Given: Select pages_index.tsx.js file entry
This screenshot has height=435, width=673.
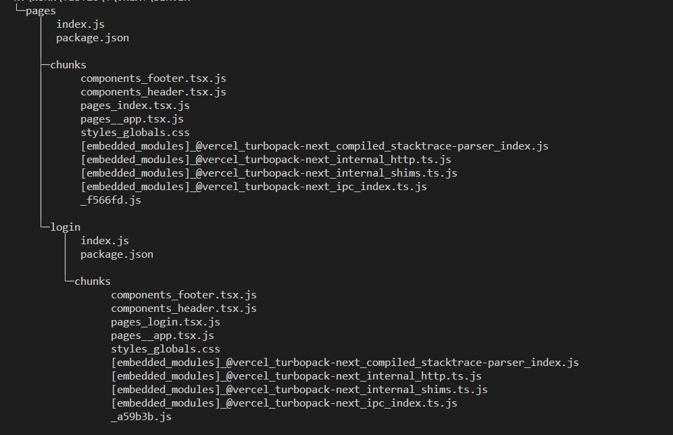Looking at the screenshot, I should tap(135, 106).
